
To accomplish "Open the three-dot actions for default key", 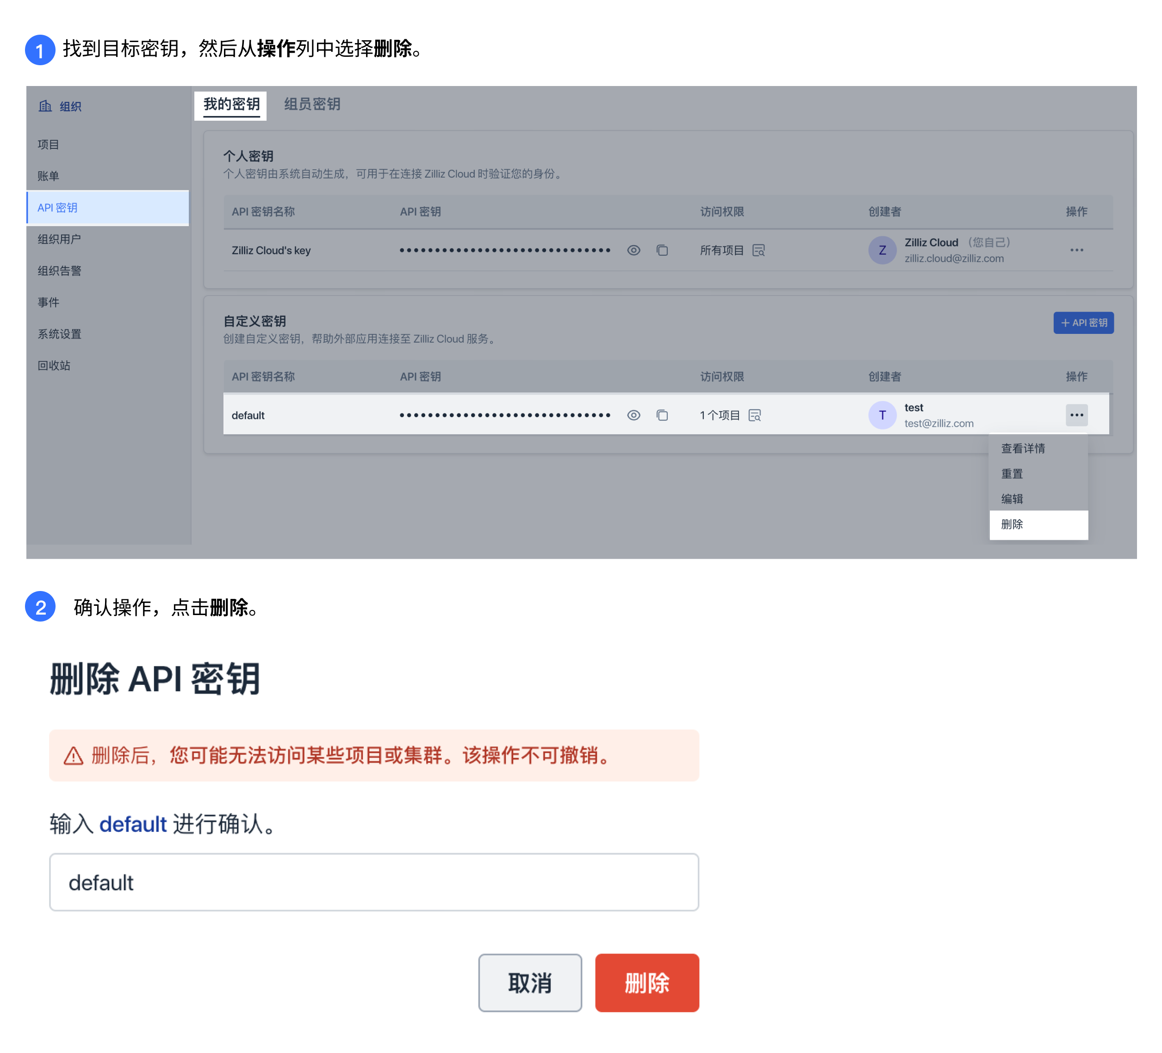I will 1077,415.
